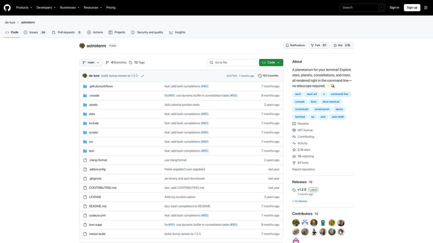This screenshot has width=433, height=243.
Task: Open the 4 Branches branch icon
Action: [107, 63]
